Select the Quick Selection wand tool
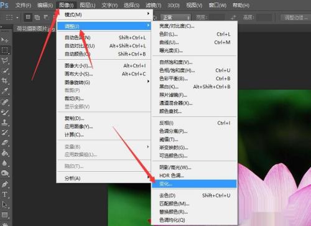This screenshot has width=311, height=226. [4, 70]
